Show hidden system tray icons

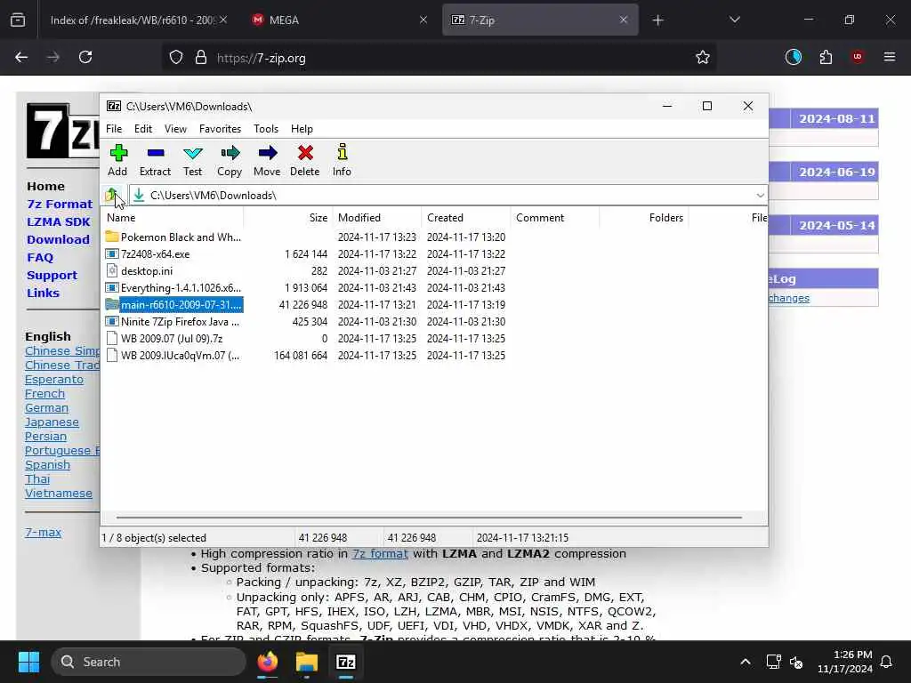(746, 662)
